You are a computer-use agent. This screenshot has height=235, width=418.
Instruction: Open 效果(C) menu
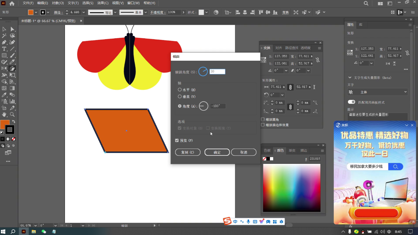(x=103, y=3)
